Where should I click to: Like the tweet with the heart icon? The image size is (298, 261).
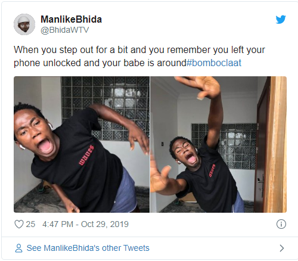[19, 224]
